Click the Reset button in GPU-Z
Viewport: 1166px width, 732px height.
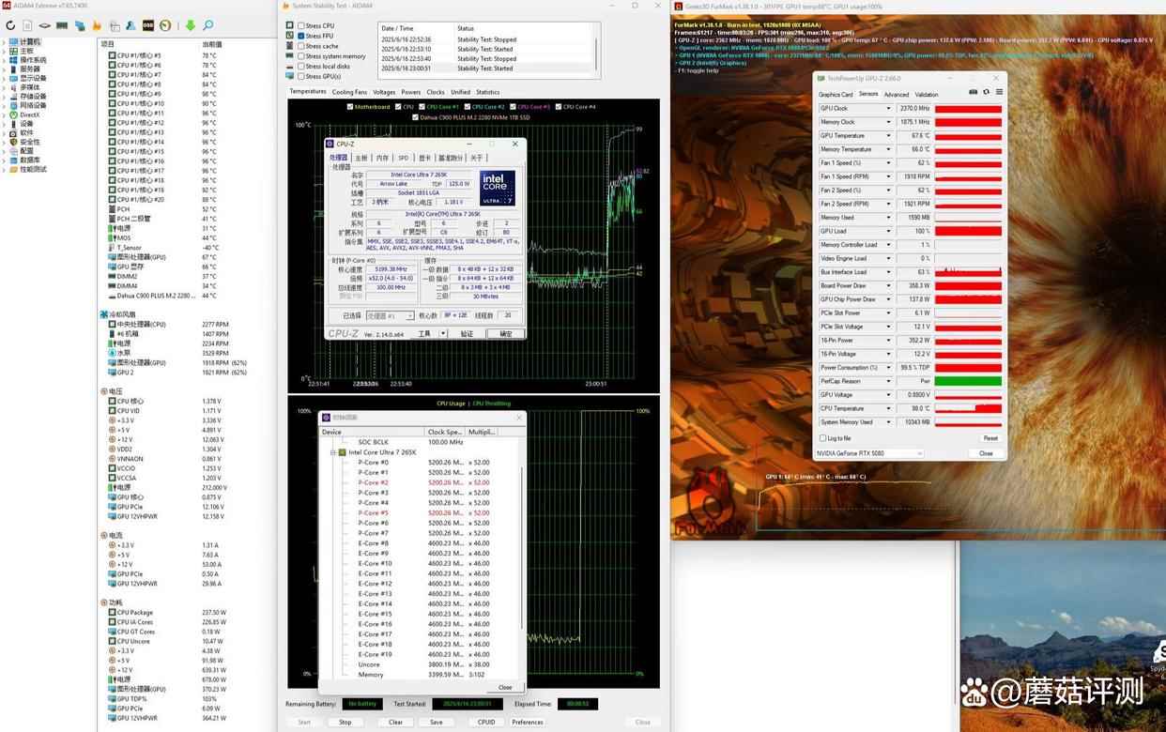coord(990,438)
